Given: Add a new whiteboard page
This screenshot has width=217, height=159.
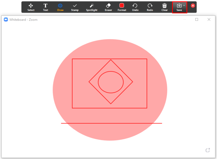Looking at the screenshot, I should [x=208, y=150].
